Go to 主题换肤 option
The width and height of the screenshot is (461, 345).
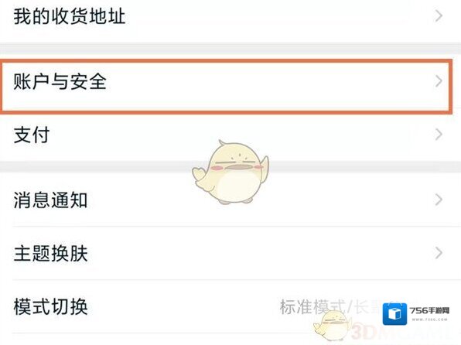(230, 253)
